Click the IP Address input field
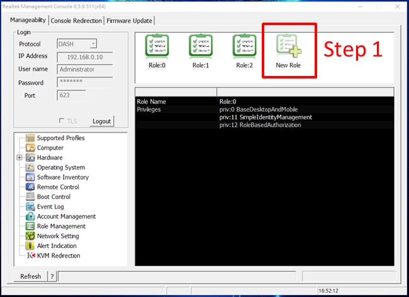Viewport: 409px width, 297px height. tap(85, 57)
